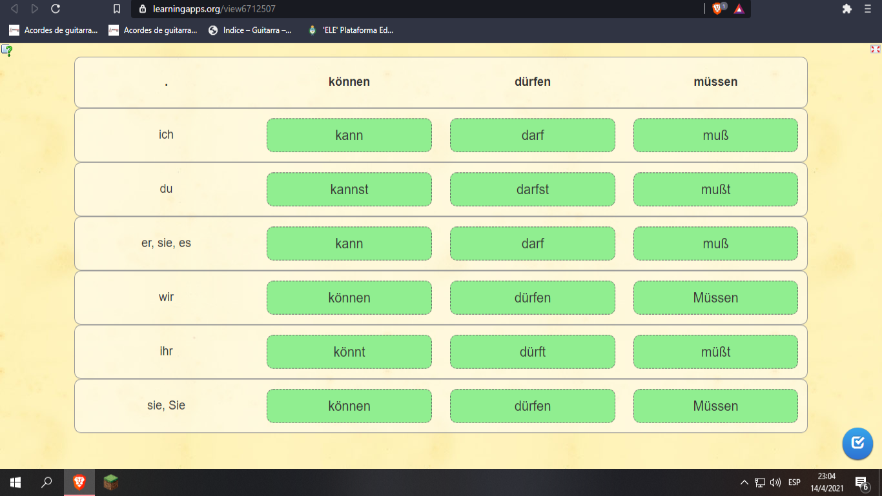Click the Brave Rewards triangle icon
This screenshot has width=882, height=496.
(739, 9)
